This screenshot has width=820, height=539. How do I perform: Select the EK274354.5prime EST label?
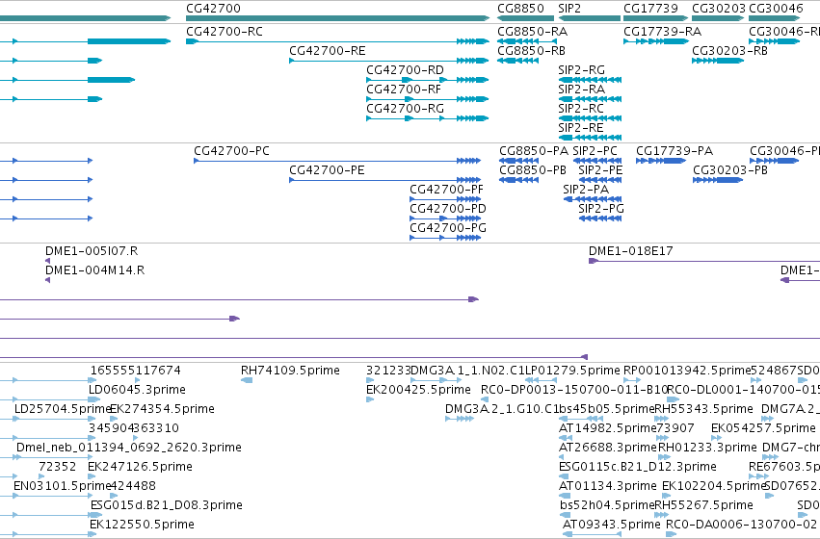point(163,409)
